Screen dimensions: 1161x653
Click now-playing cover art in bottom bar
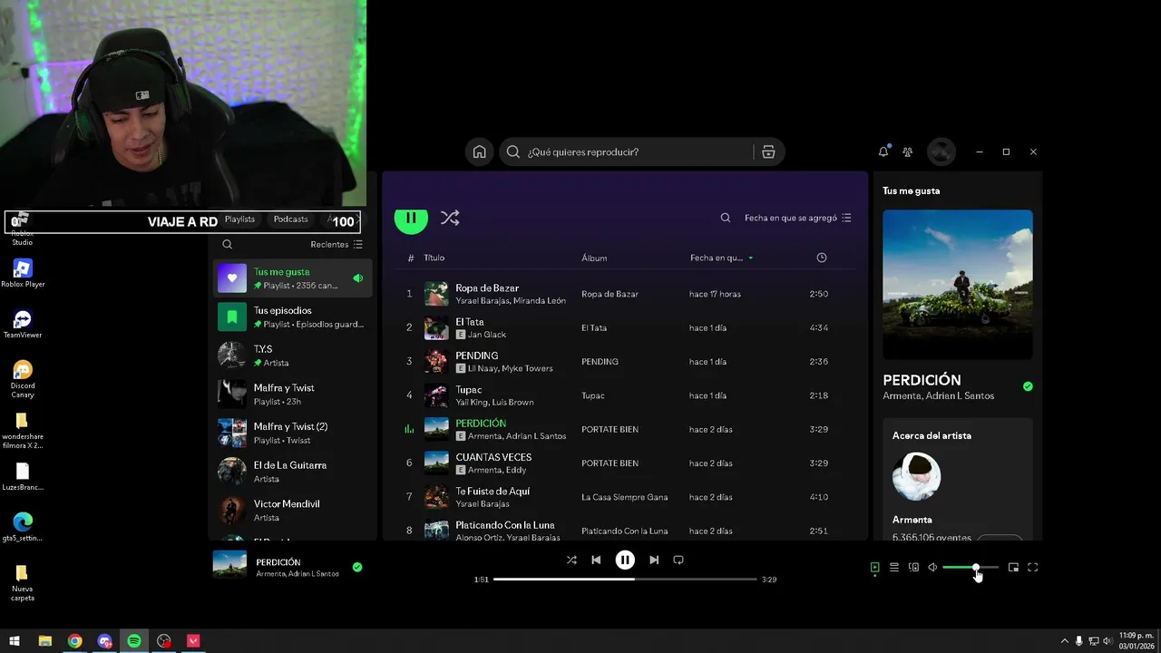229,564
